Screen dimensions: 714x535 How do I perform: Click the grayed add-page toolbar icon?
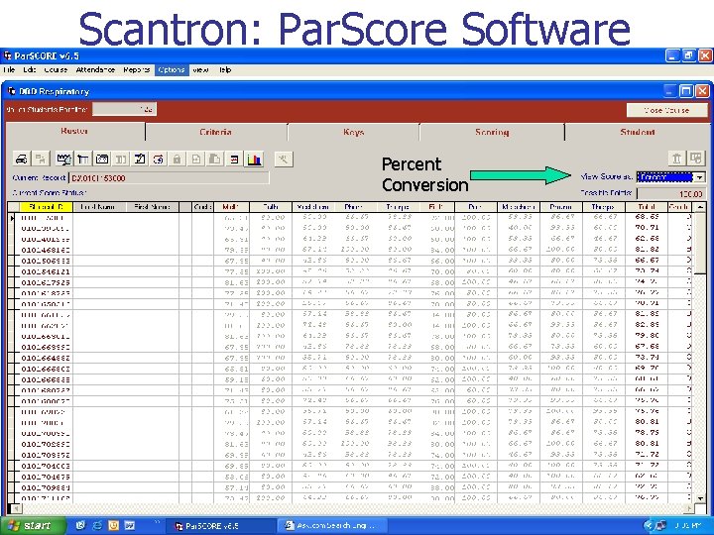[x=195, y=159]
